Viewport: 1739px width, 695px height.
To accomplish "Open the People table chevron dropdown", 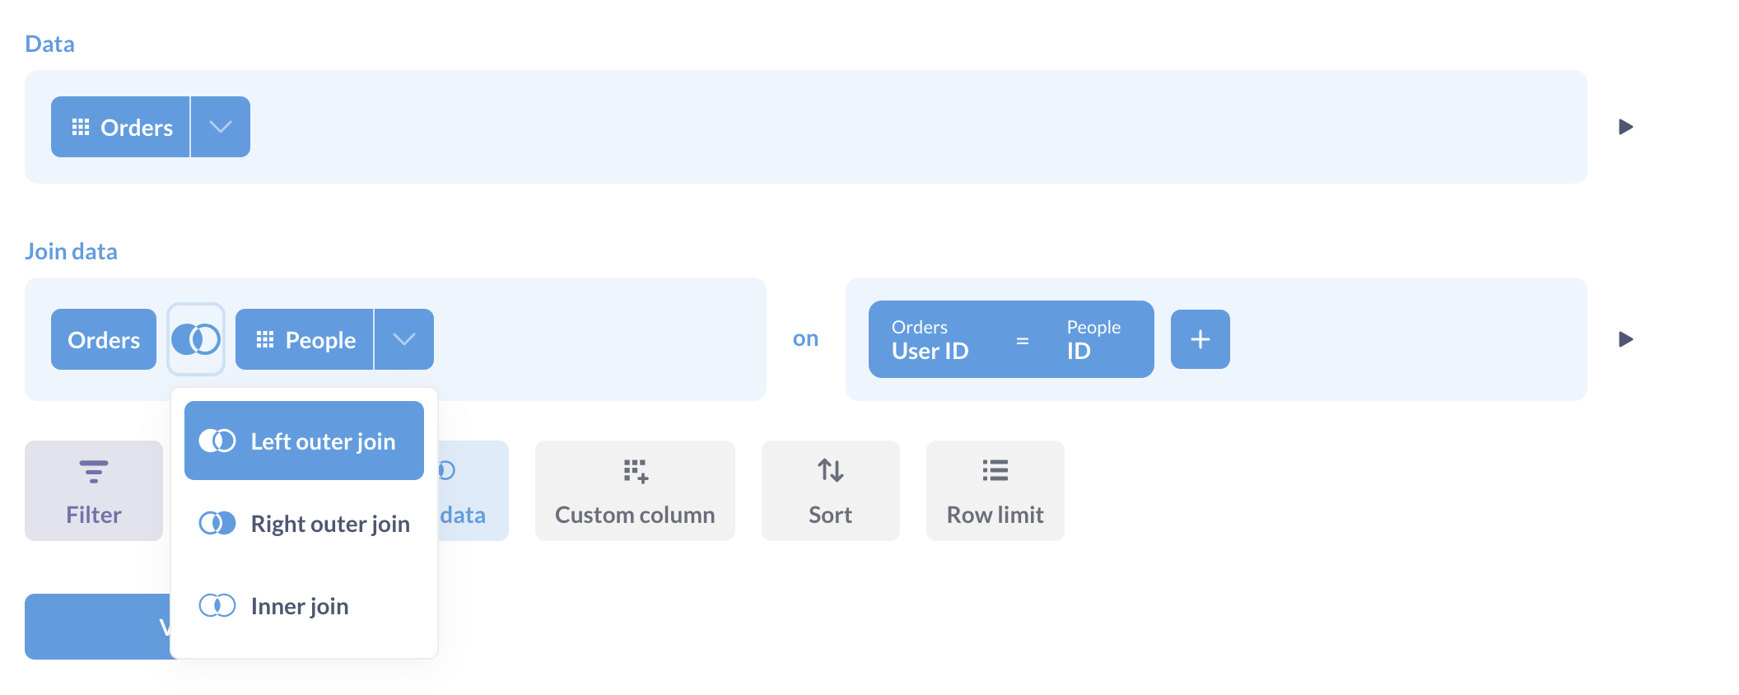I will pos(403,339).
